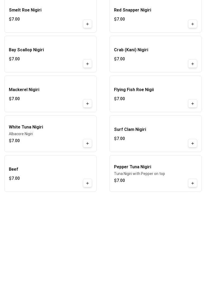Add Beef item using plus icon
206x308 pixels.
pyautogui.click(x=87, y=183)
